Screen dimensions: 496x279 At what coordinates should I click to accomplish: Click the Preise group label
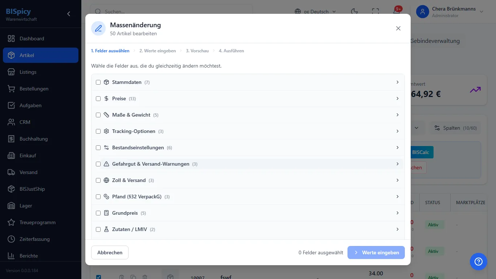119,98
